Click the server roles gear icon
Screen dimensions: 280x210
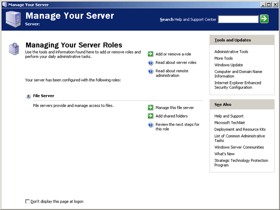(14, 49)
